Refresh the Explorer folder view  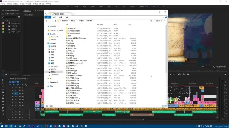pyautogui.click(x=152, y=21)
